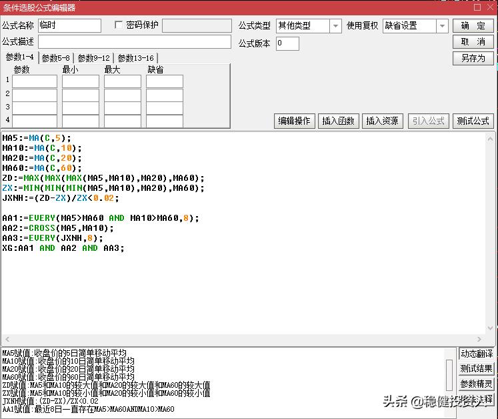The width and height of the screenshot is (498, 419).
Task: Click the 取消 button
Action: pos(473,41)
